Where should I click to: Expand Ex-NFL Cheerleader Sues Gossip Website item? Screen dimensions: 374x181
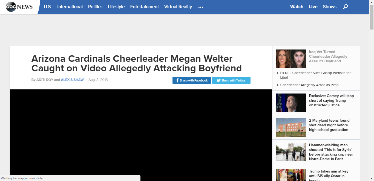(x=315, y=75)
